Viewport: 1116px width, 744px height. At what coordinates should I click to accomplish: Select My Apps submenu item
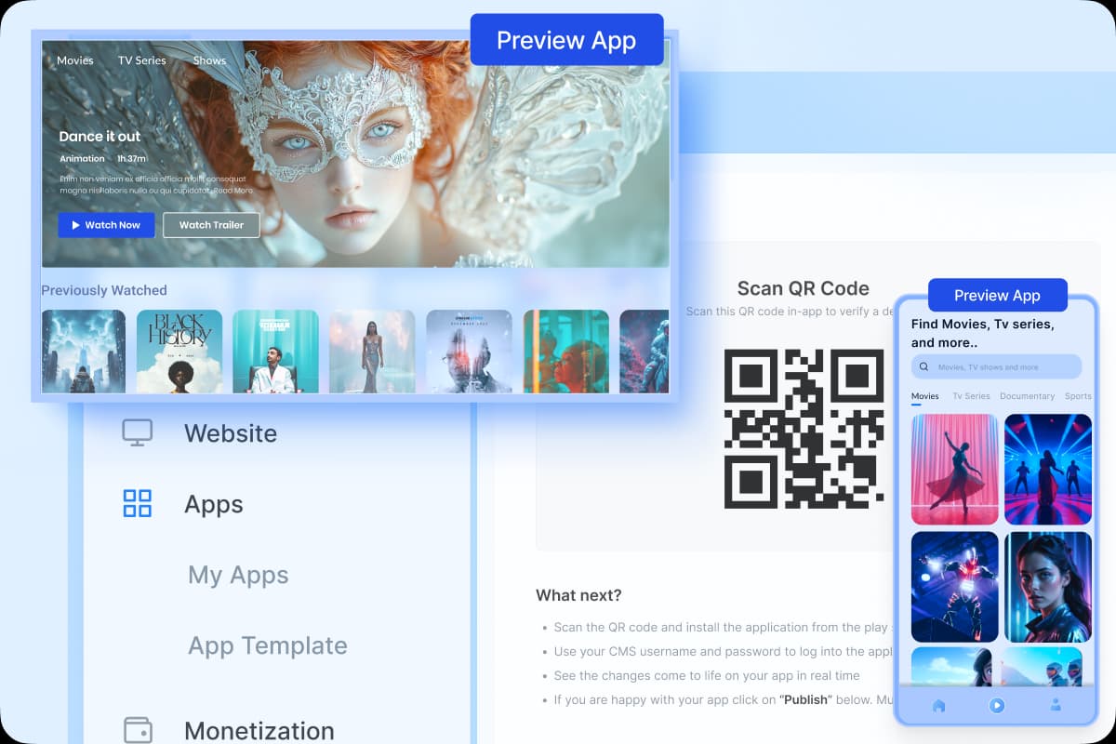point(238,575)
